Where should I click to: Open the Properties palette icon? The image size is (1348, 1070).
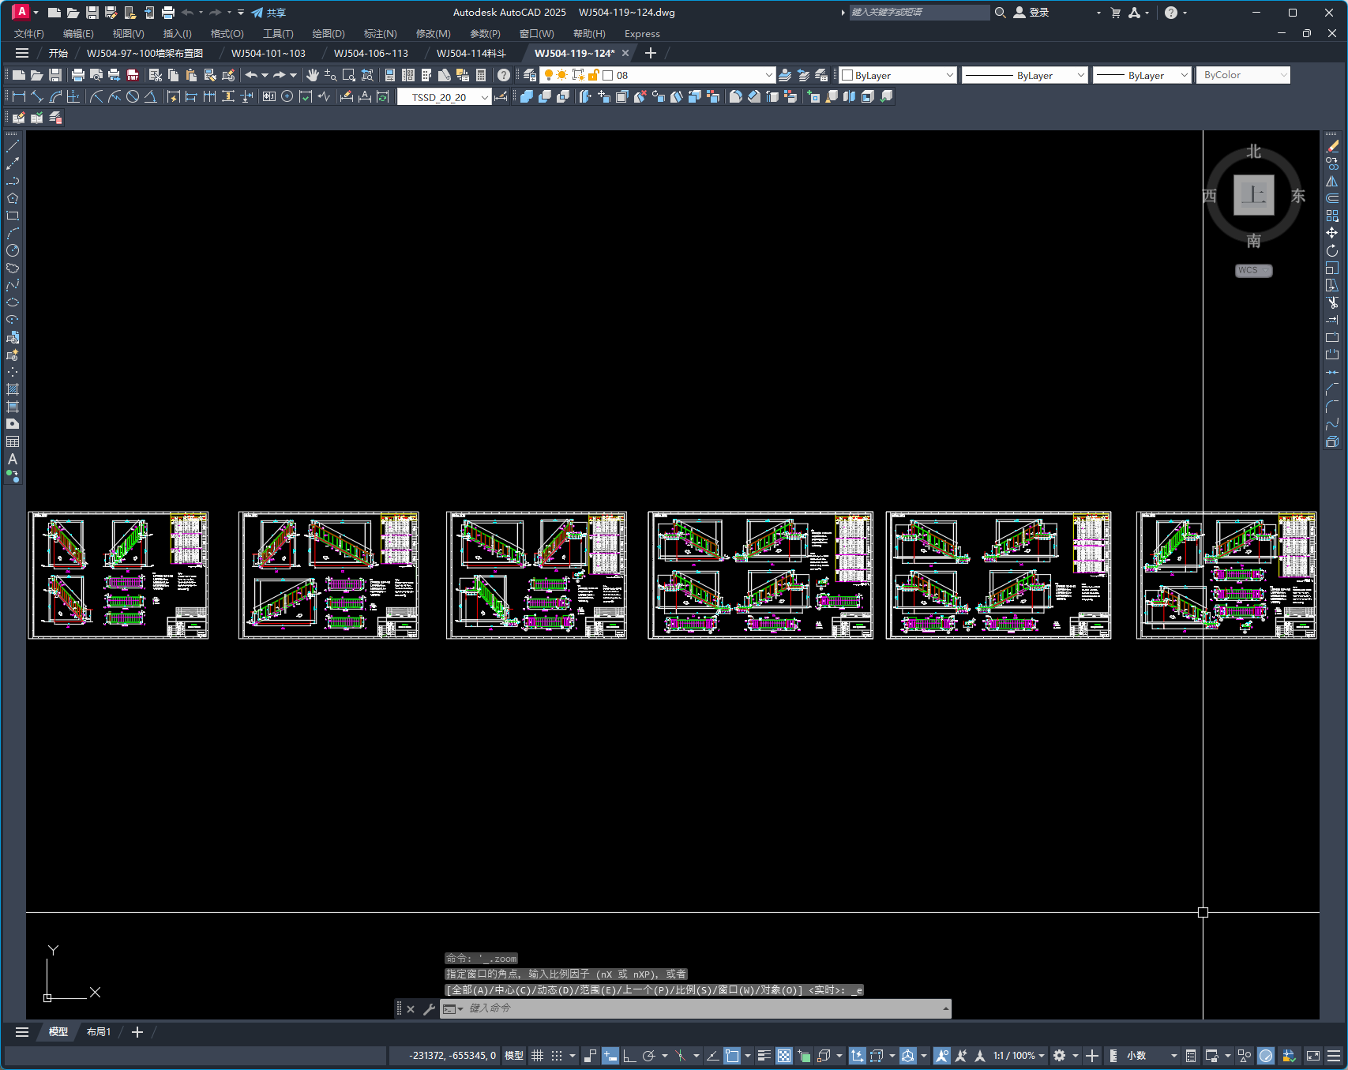coord(390,75)
